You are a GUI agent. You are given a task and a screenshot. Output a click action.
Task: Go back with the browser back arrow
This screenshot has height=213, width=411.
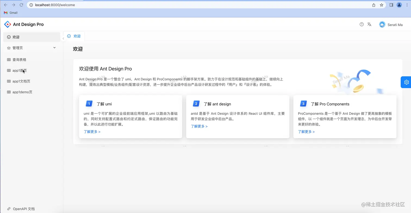point(6,5)
